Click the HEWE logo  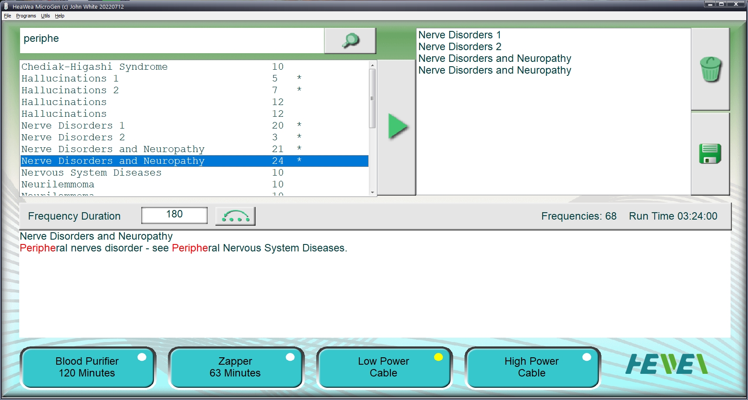666,364
